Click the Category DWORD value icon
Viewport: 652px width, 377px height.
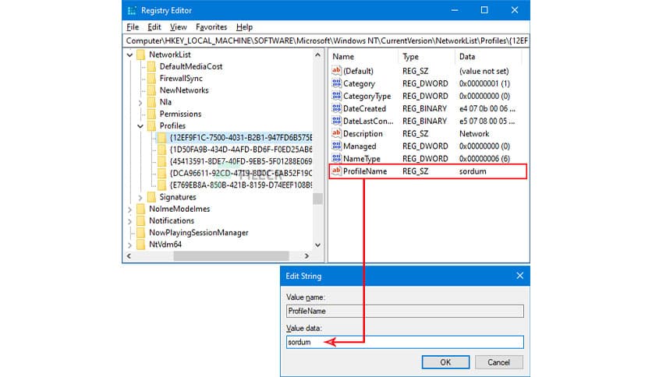pos(336,83)
